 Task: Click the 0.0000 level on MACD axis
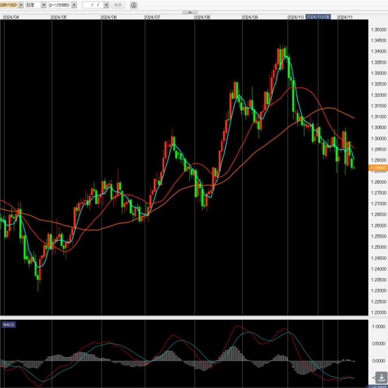point(378,361)
